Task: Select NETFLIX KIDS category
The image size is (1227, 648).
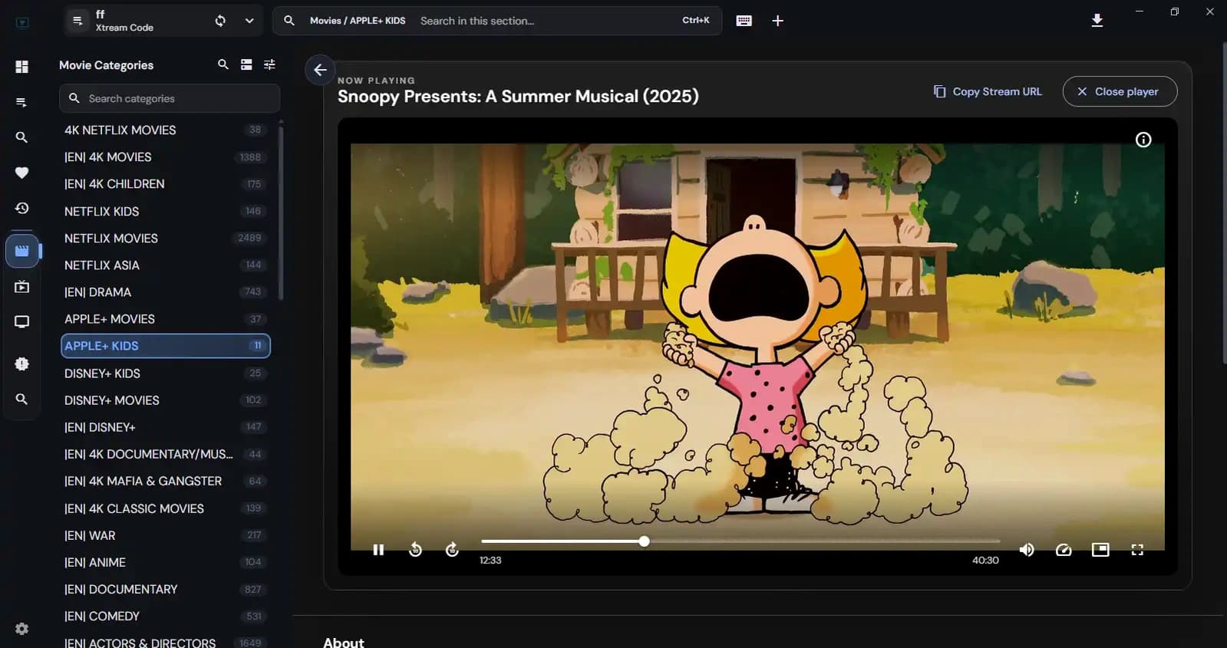Action: point(166,211)
